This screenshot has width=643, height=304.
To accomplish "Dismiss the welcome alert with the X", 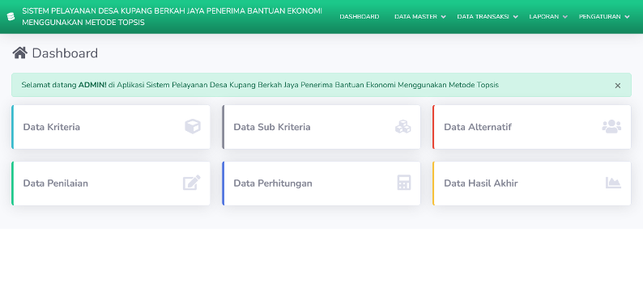I will tap(618, 86).
